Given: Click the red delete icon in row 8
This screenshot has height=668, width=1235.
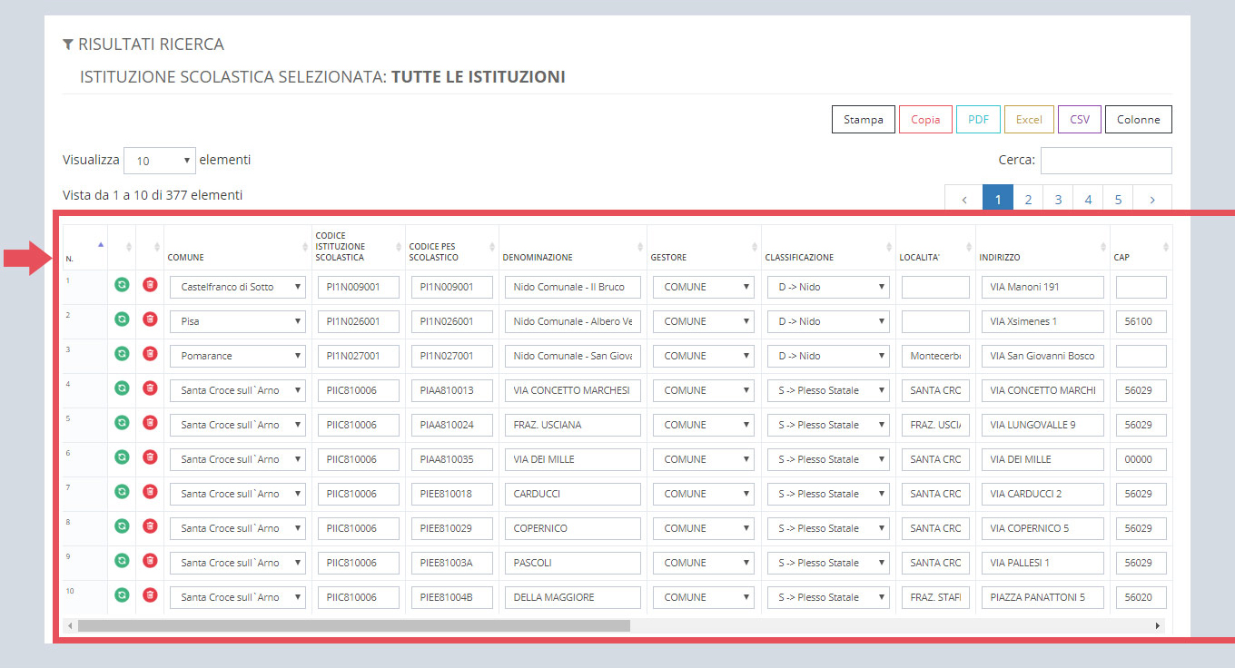Looking at the screenshot, I should pyautogui.click(x=150, y=526).
